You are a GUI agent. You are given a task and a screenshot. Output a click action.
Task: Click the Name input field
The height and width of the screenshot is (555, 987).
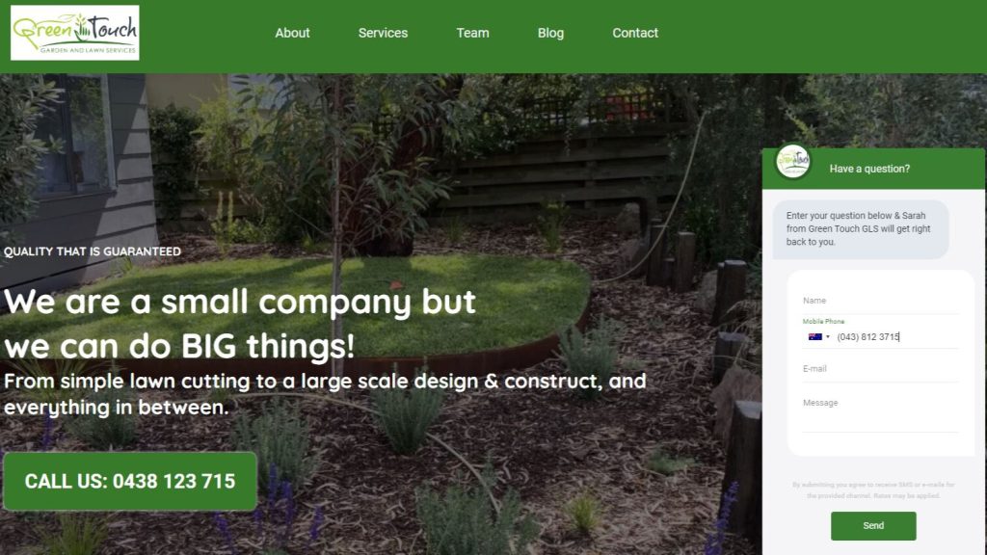pyautogui.click(x=880, y=301)
